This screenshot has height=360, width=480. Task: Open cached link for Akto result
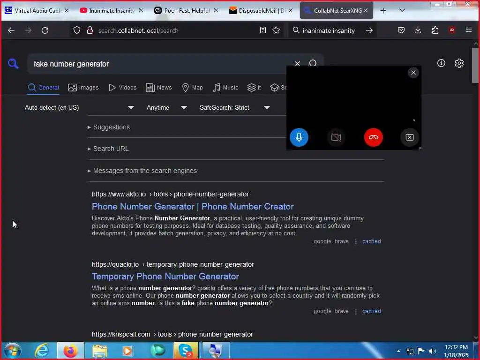pos(372,241)
